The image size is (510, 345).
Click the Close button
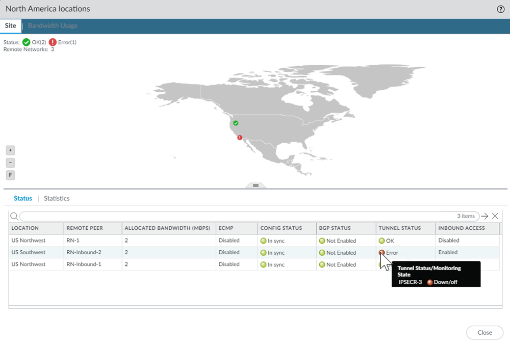[484, 332]
